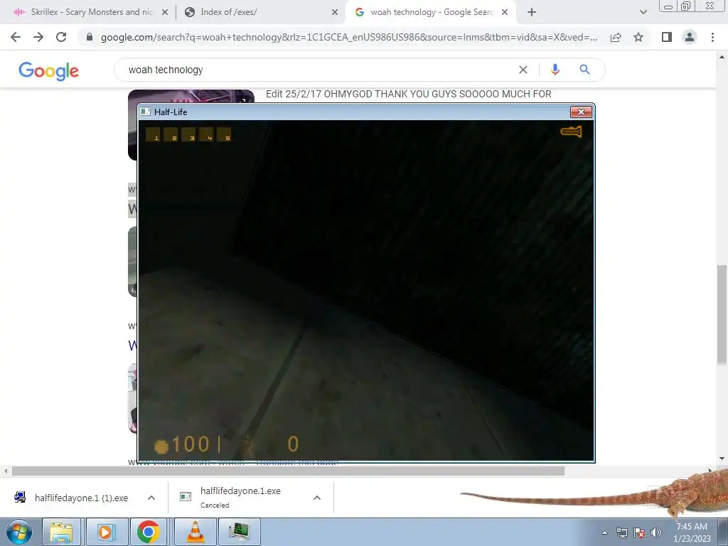Click the Chrome forward navigation arrow
The height and width of the screenshot is (546, 728).
(38, 37)
